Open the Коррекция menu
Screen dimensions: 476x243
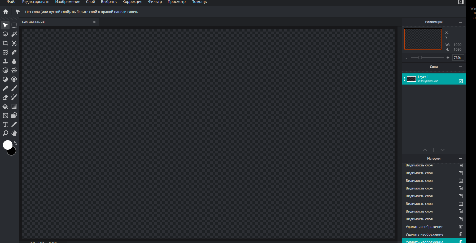click(x=132, y=2)
